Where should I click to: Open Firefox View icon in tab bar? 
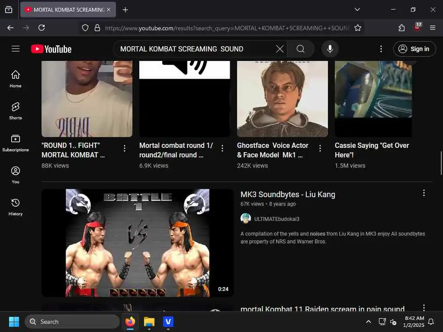(9, 10)
